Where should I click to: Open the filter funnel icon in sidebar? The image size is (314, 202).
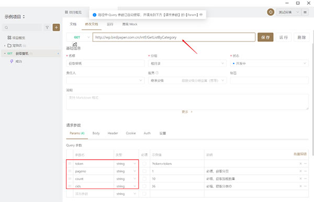tap(47, 27)
